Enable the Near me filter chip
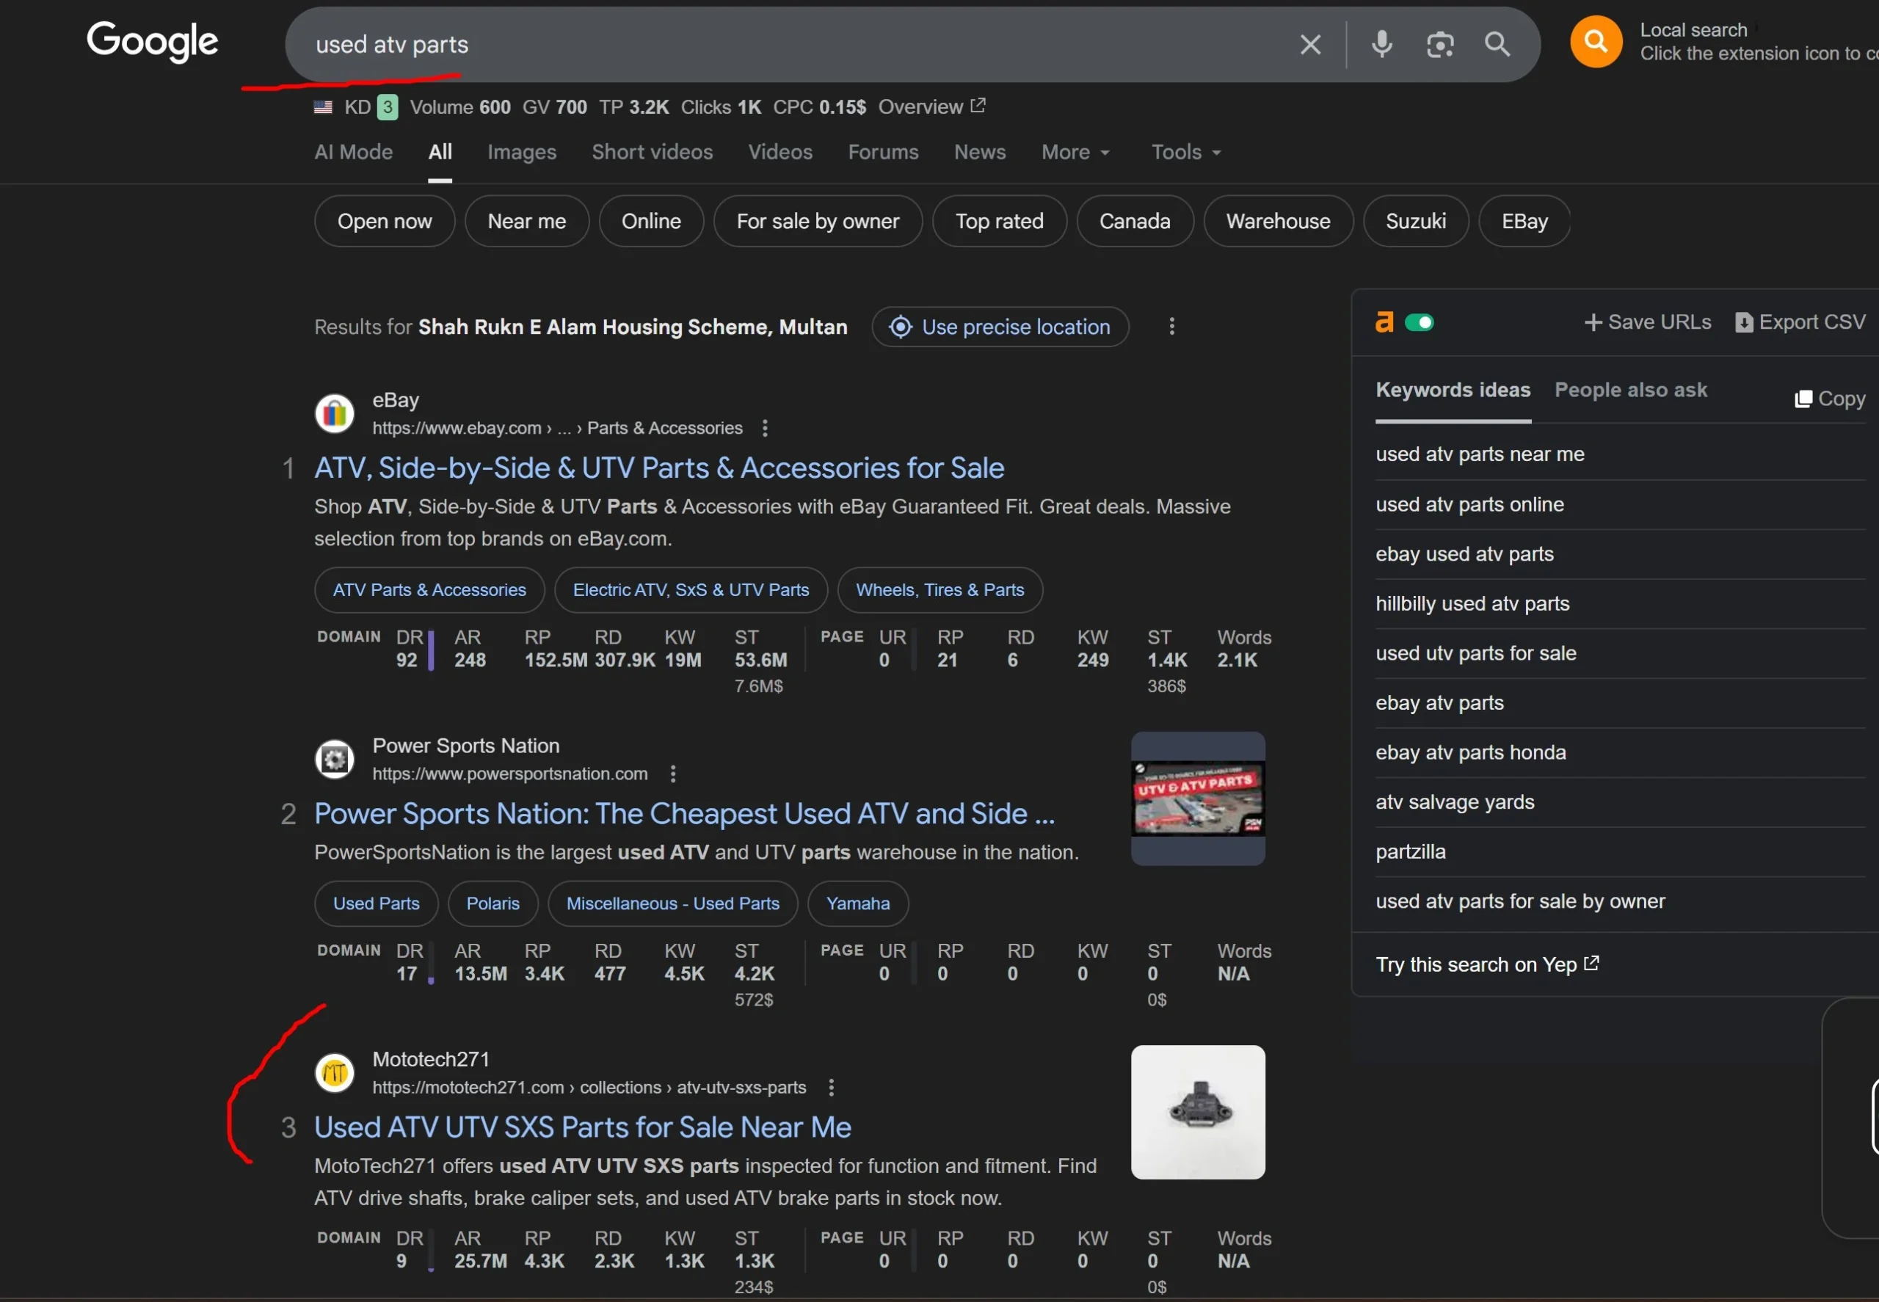Image resolution: width=1879 pixels, height=1302 pixels. (x=526, y=221)
